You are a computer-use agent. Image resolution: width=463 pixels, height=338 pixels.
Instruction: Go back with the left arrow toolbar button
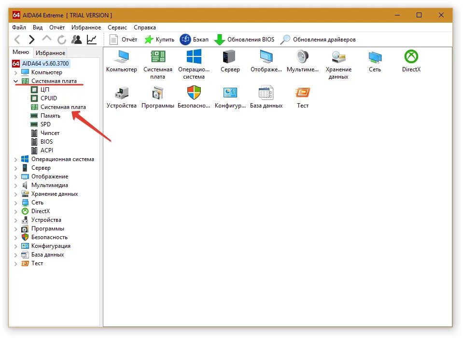pos(17,39)
